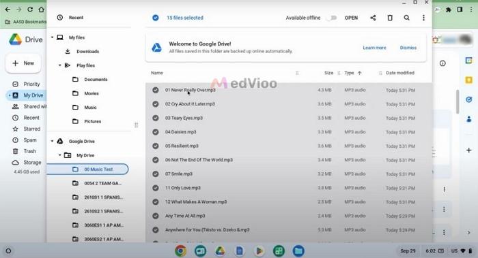This screenshot has width=478, height=258.
Task: Open the Music folder in sidebar
Action: 90,108
